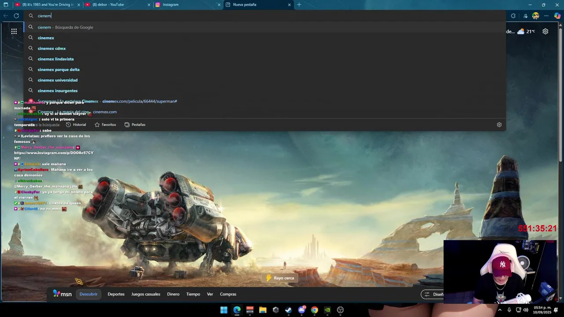Viewport: 564px width, 317px height.
Task: Click the 21°C weather widget
Action: (526, 31)
